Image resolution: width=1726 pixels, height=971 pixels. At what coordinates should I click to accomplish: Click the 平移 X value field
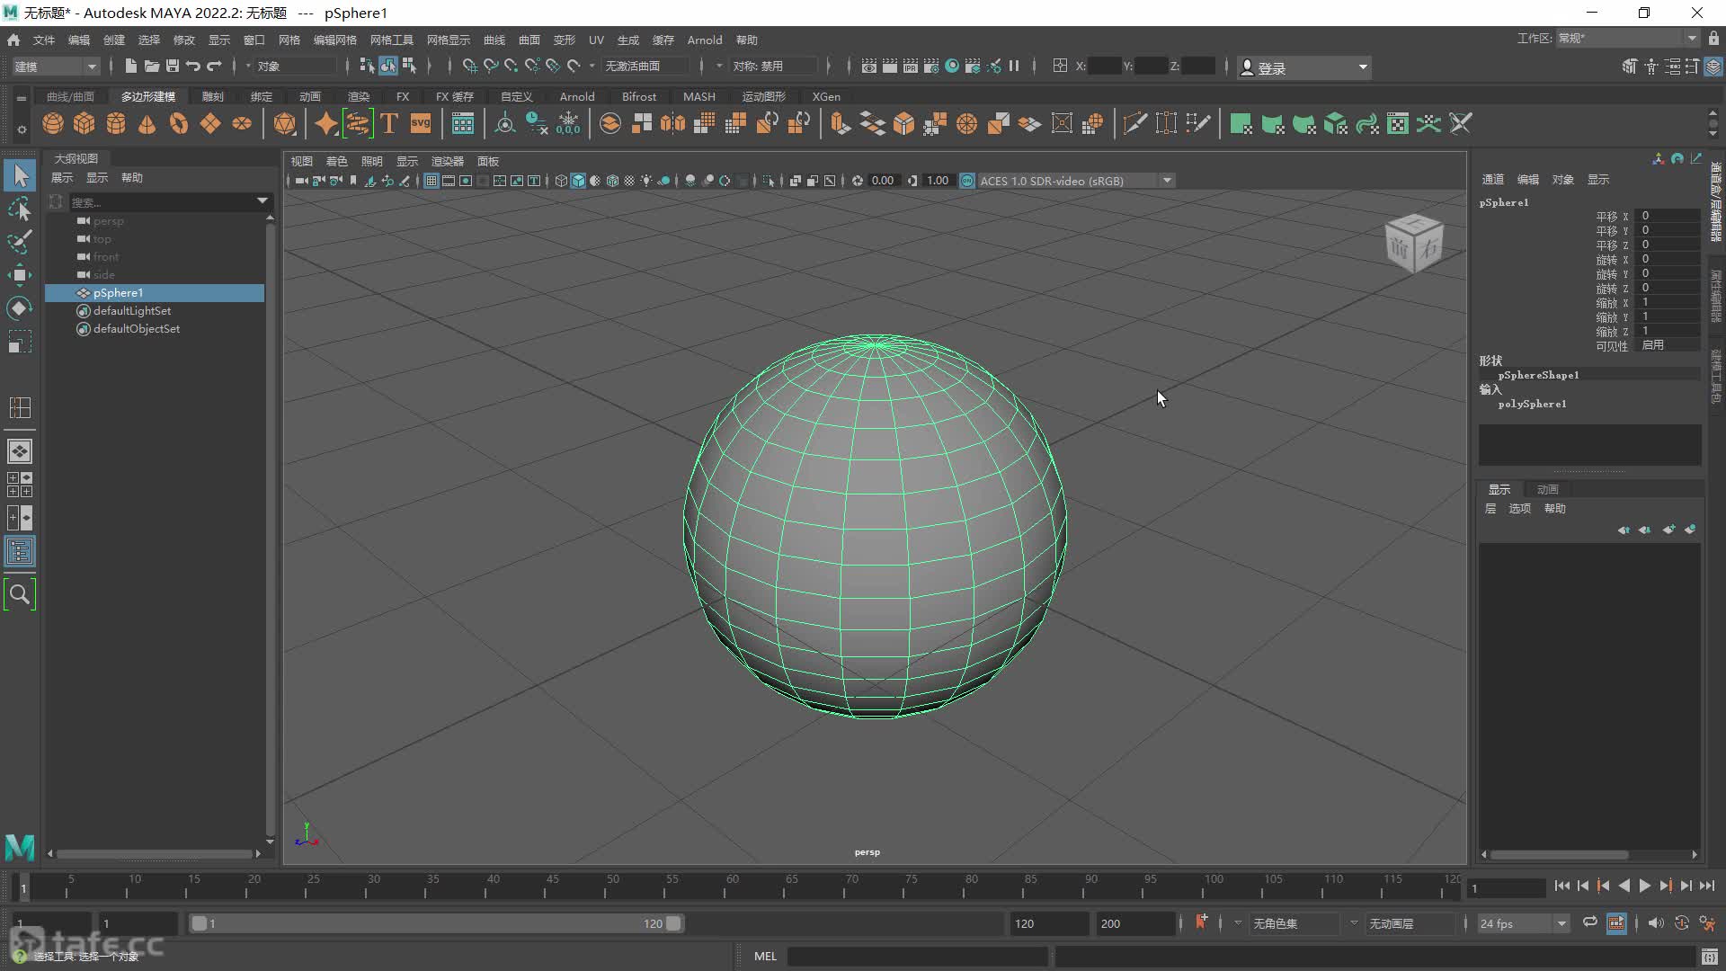[1669, 216]
